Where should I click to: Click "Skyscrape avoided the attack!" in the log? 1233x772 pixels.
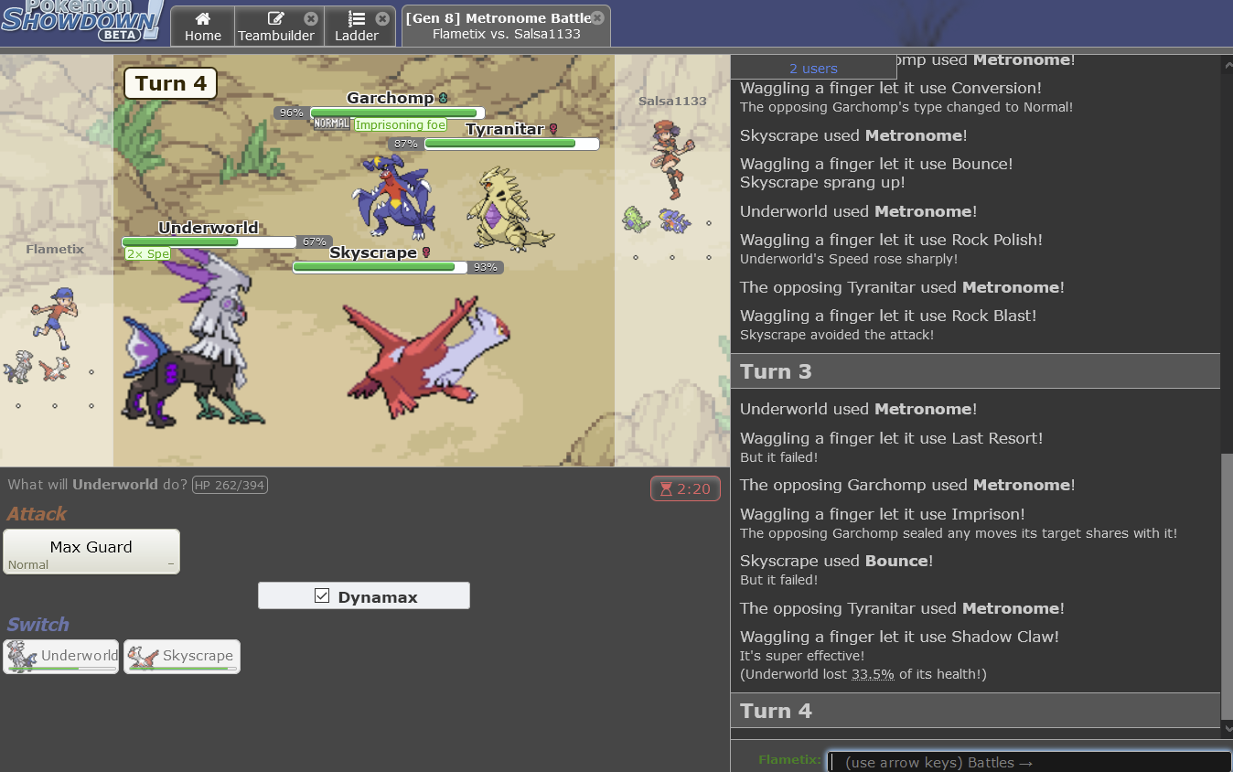tap(837, 335)
